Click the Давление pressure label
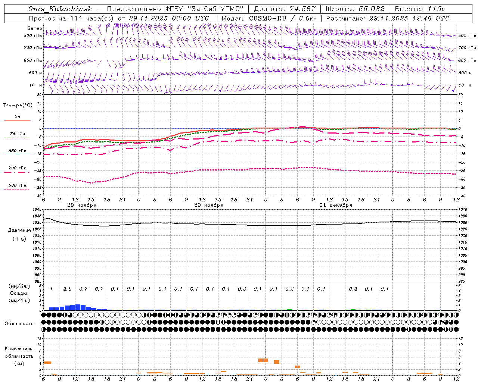Viewport: 478px width, 382px height. click(19, 231)
